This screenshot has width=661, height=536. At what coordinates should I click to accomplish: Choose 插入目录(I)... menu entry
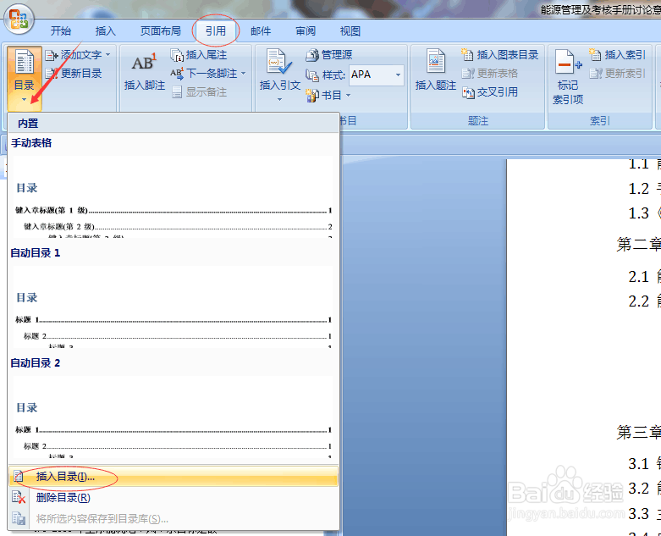tap(174, 477)
